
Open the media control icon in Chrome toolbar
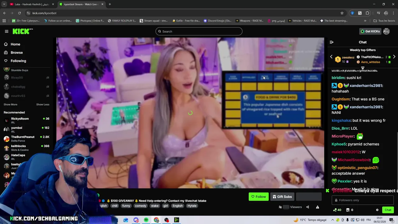click(378, 13)
